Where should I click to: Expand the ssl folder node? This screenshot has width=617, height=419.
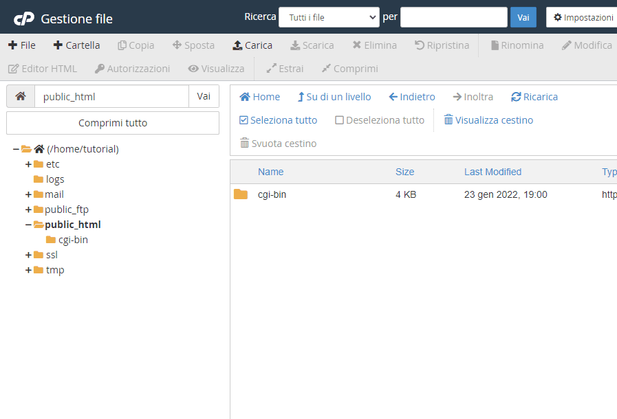tap(28, 255)
